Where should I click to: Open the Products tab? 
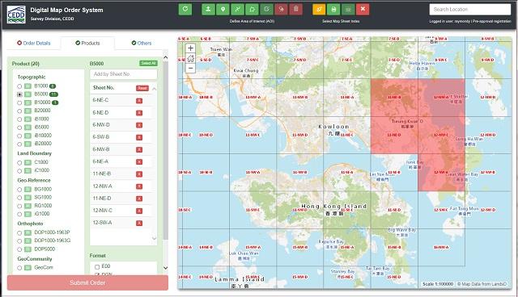(87, 43)
